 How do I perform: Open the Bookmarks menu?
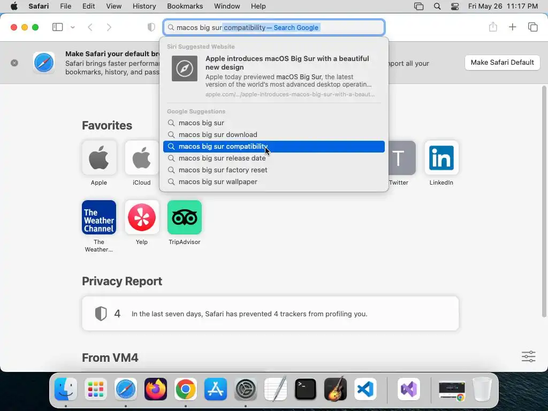tap(185, 6)
